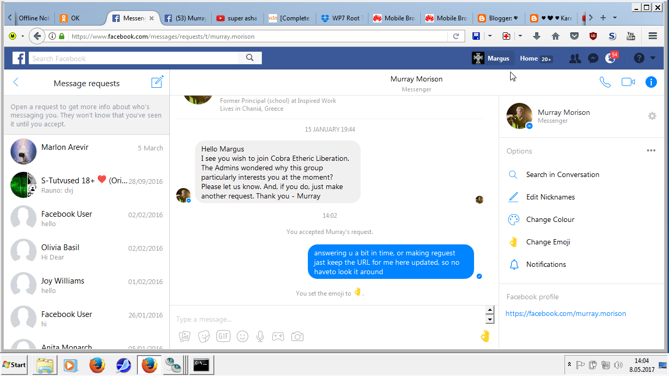Open the GIF picker

tap(223, 336)
